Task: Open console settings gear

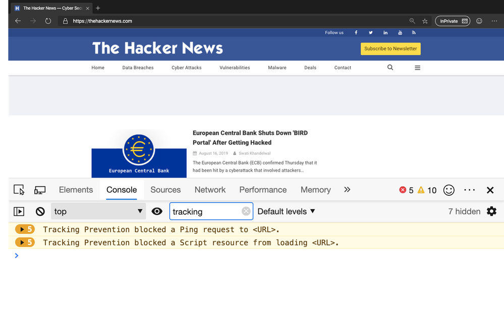Action: (x=491, y=211)
